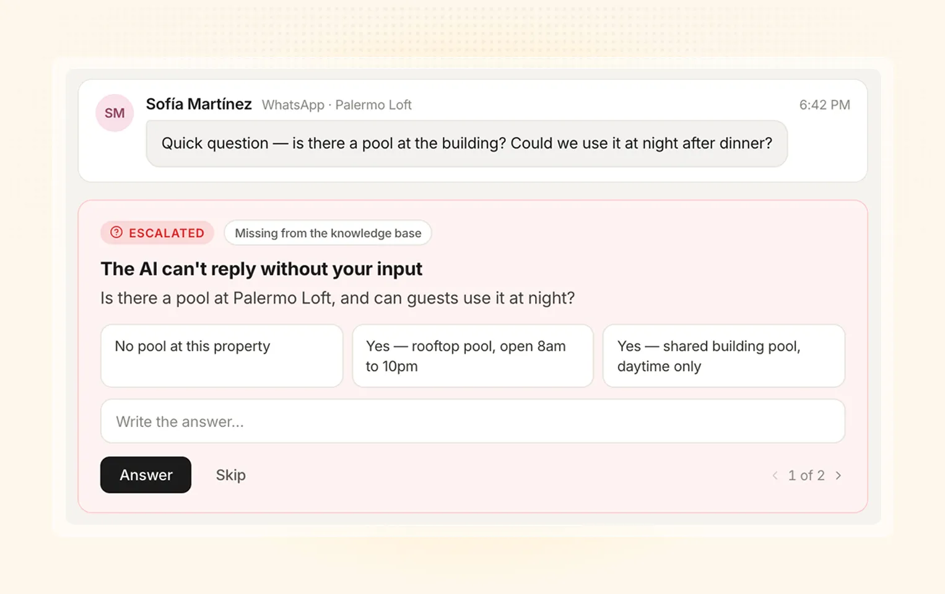
Task: Choose 'Yes — rooftop pool, open 8am to 10pm'
Action: pyautogui.click(x=472, y=356)
